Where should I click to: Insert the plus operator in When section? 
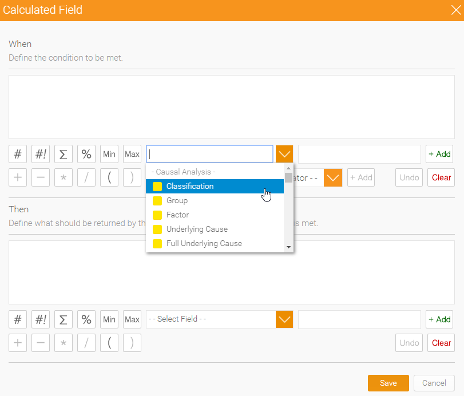17,177
